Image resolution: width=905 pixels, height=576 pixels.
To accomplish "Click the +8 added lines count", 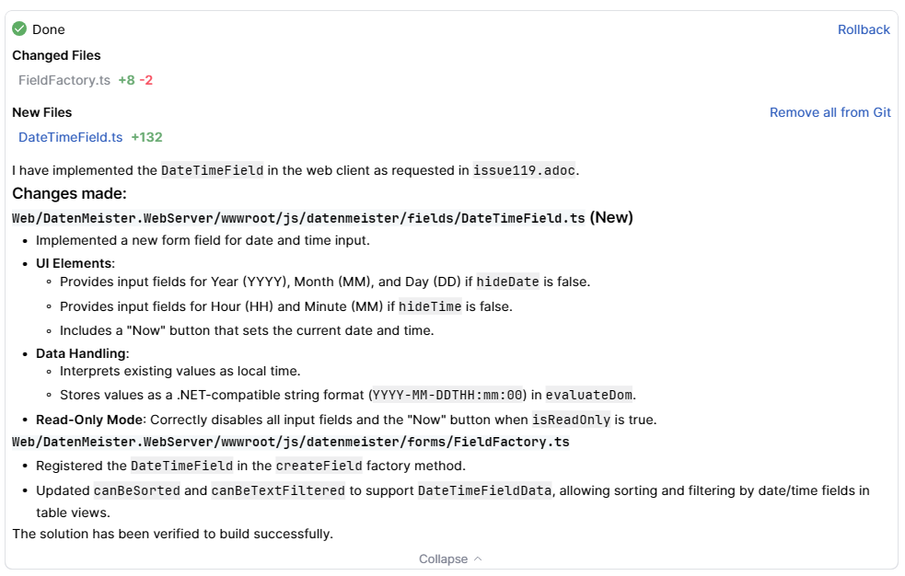I will point(126,80).
